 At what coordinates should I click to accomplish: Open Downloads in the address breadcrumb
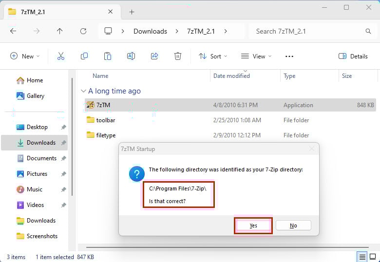coord(150,31)
